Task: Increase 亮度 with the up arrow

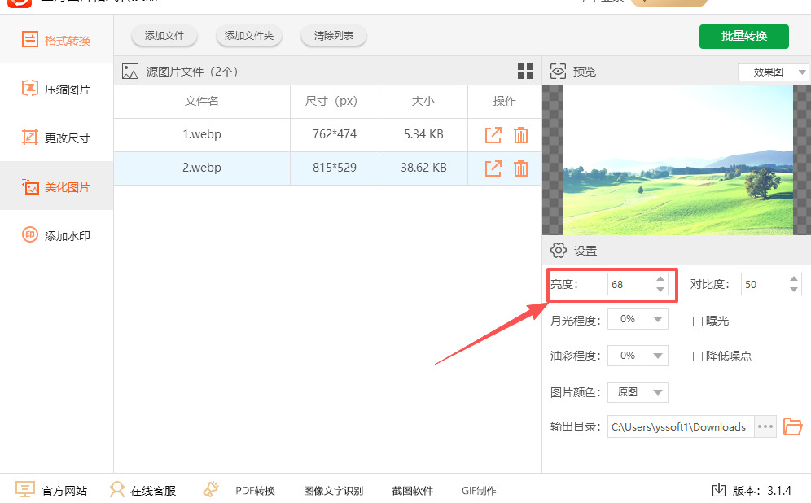Action: click(660, 278)
